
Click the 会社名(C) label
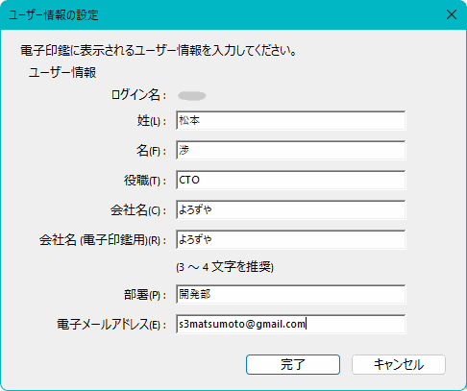point(138,210)
